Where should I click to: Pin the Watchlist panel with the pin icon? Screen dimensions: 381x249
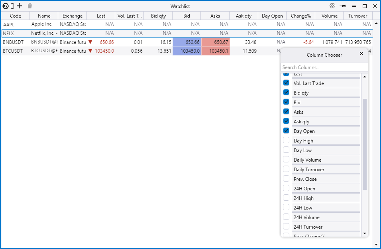click(x=343, y=6)
